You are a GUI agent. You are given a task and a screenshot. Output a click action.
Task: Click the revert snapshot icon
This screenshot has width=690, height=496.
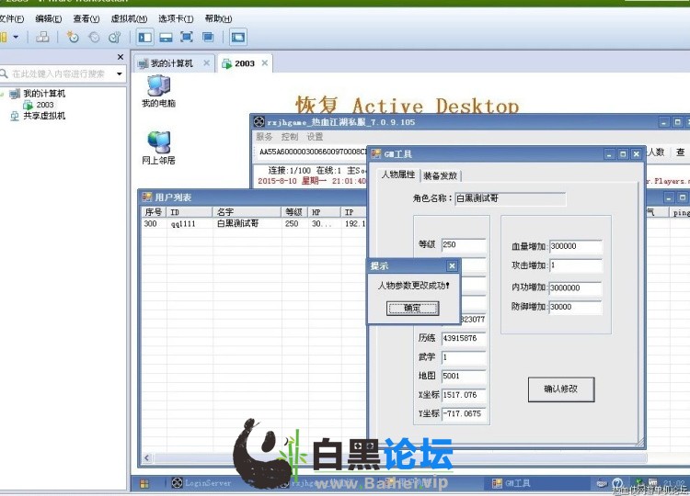[94, 38]
